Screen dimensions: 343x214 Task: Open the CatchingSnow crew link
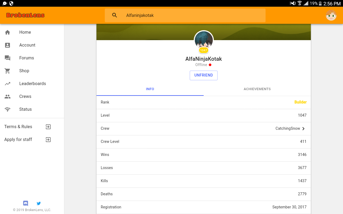[x=288, y=128]
